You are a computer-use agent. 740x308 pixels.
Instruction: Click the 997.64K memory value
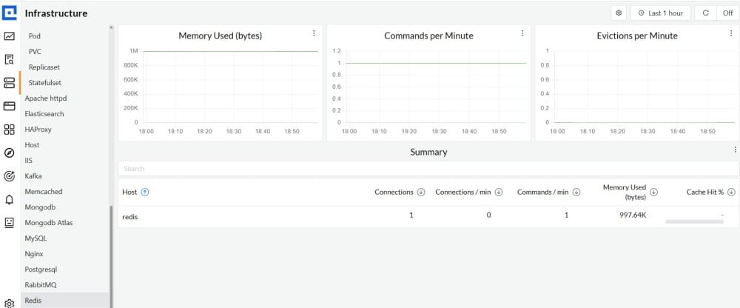633,215
